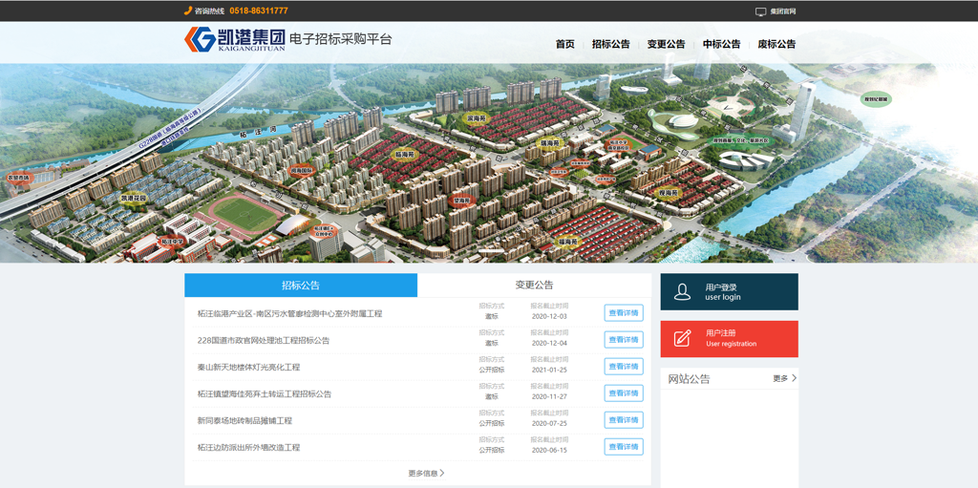
Task: Click the user login person icon
Action: click(x=682, y=292)
